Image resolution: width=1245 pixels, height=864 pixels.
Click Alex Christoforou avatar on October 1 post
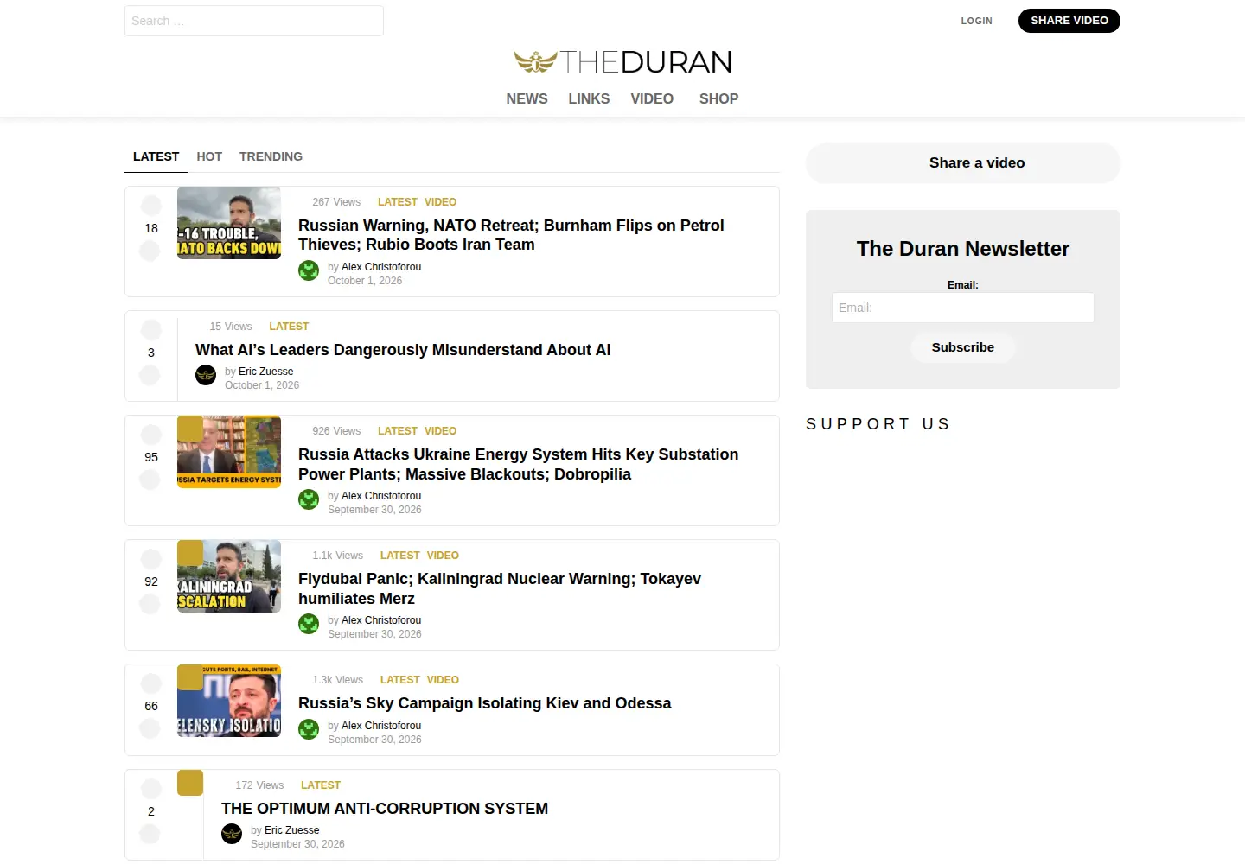point(309,270)
